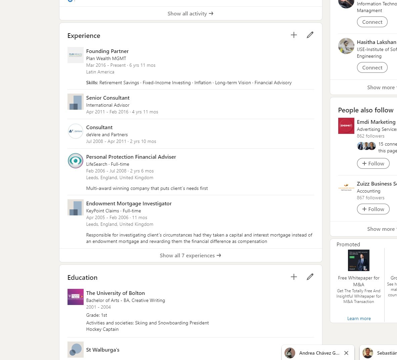The width and height of the screenshot is (397, 360).
Task: Open The University of Bolton logo
Action: tap(76, 297)
